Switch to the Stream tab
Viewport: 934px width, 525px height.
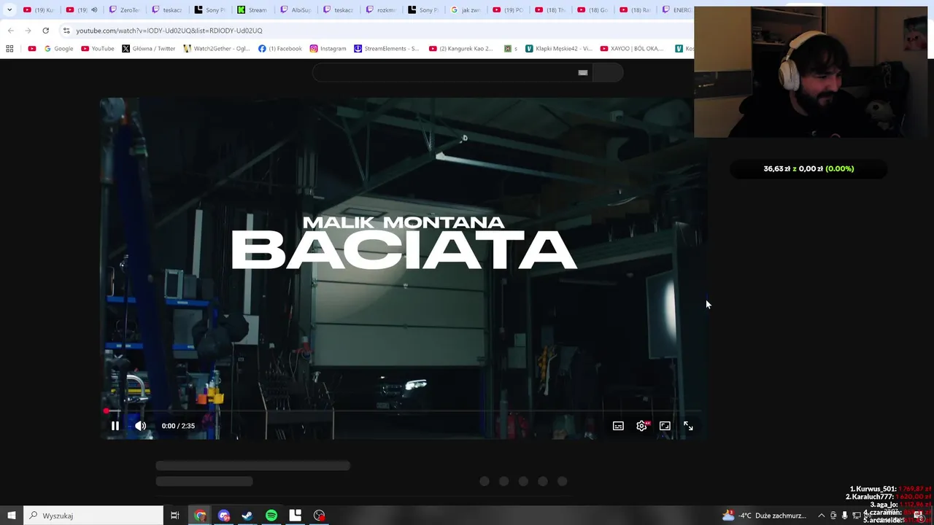tap(252, 10)
